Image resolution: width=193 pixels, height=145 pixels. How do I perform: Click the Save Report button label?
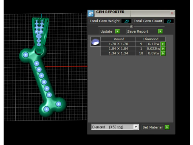click(138, 31)
